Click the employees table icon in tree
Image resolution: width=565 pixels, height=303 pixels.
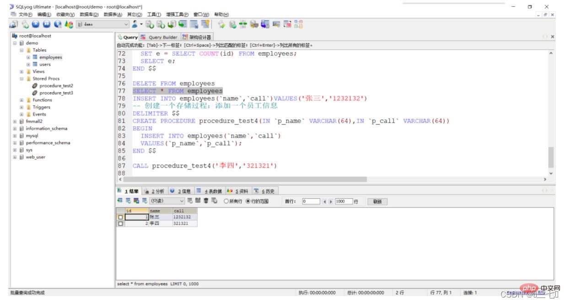(x=35, y=58)
